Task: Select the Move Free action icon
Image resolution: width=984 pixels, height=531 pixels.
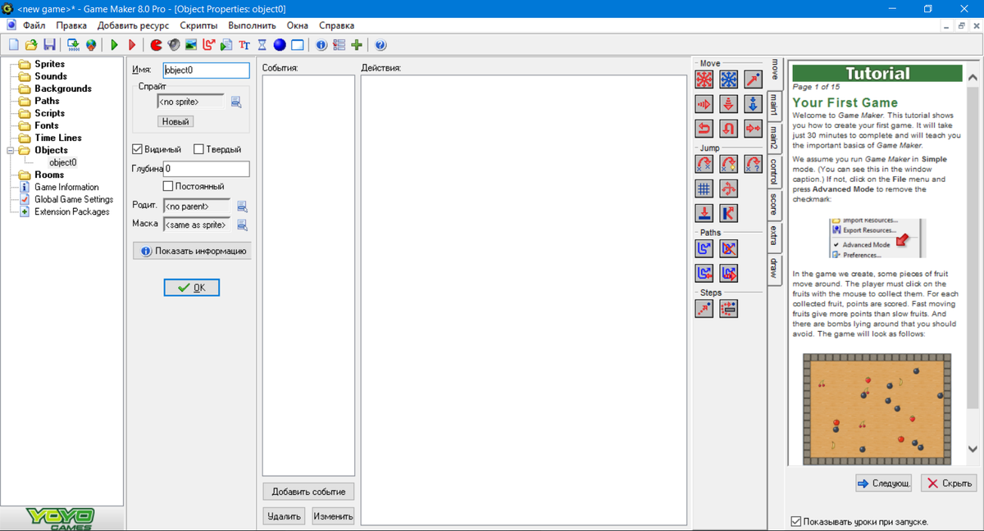Action: point(729,79)
